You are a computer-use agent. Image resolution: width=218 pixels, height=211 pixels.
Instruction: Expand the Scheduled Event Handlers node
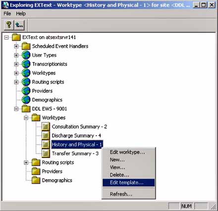(x=16, y=46)
